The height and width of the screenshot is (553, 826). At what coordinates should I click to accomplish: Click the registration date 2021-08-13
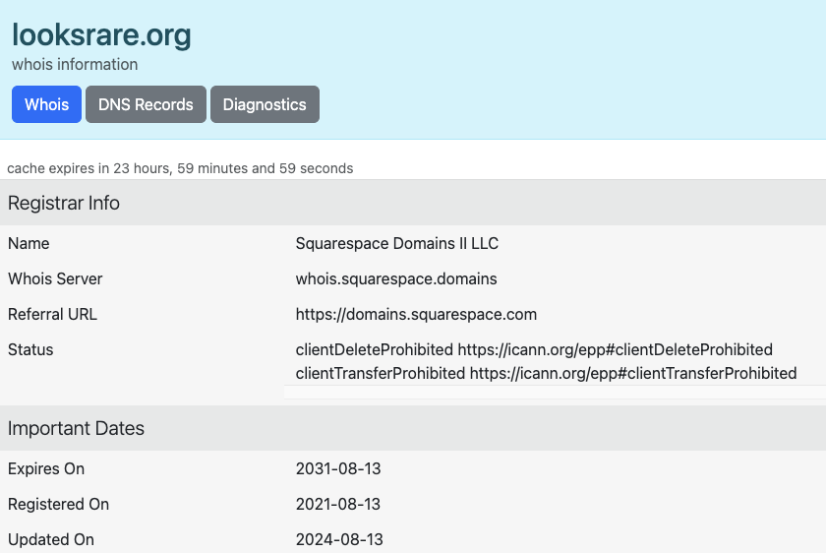pyautogui.click(x=339, y=504)
